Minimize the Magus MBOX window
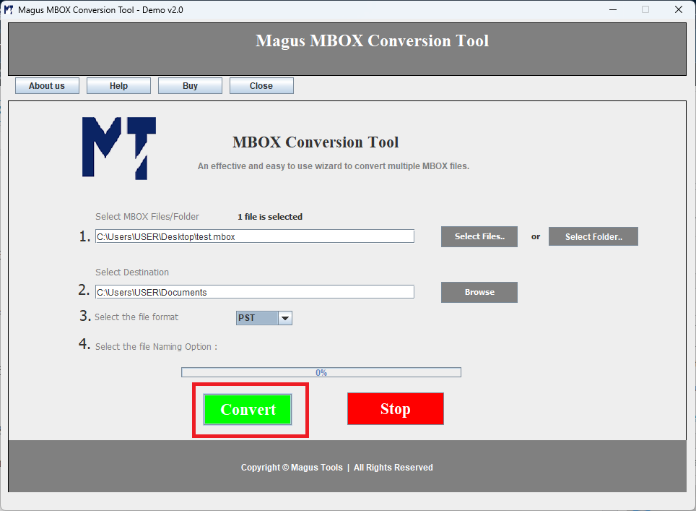This screenshot has height=511, width=696. (x=613, y=10)
